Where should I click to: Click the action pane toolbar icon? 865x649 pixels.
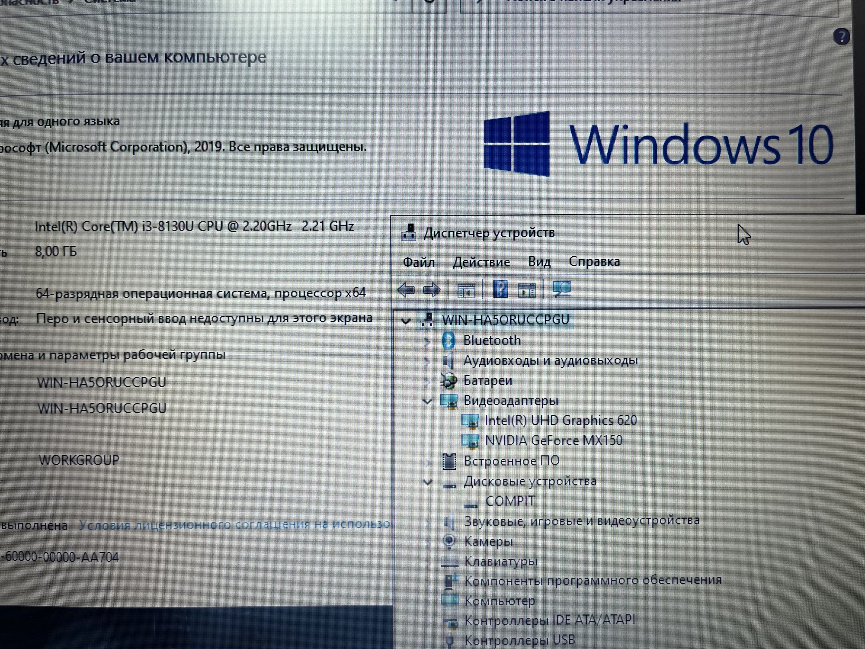(x=526, y=290)
